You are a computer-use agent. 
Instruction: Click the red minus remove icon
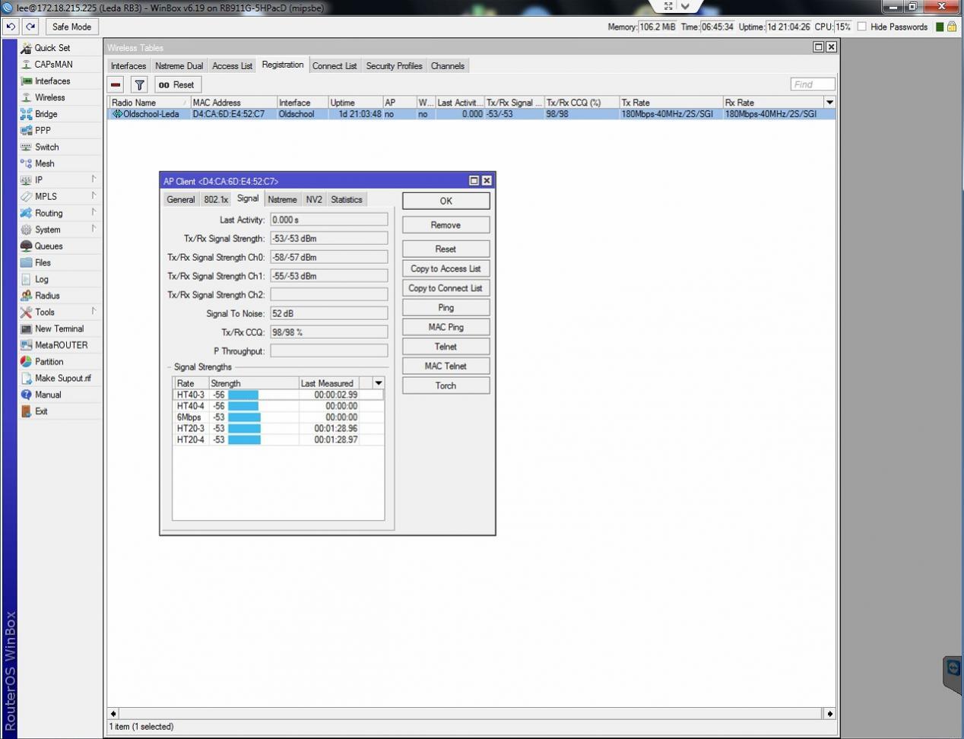click(x=116, y=85)
